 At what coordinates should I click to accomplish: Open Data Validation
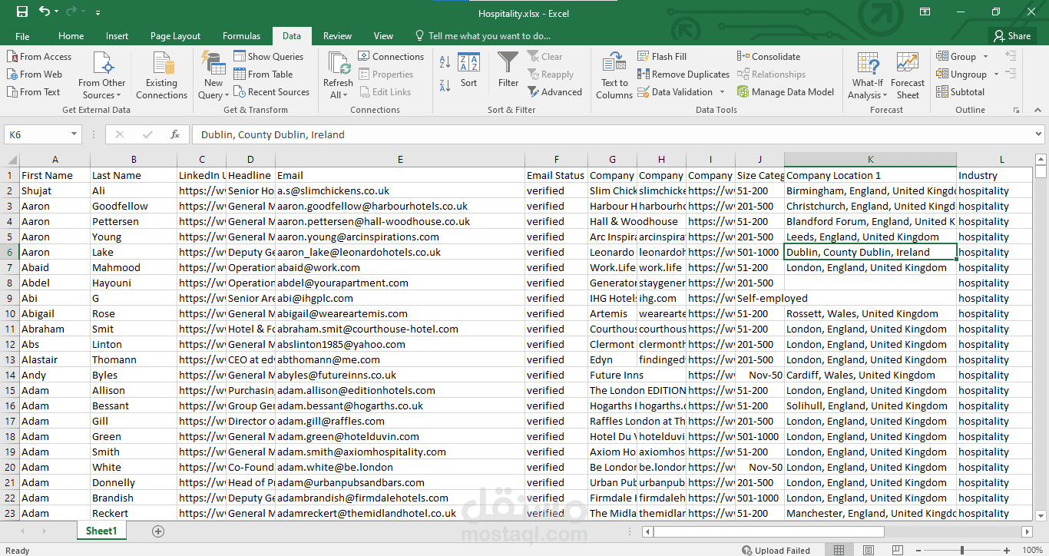click(x=675, y=92)
